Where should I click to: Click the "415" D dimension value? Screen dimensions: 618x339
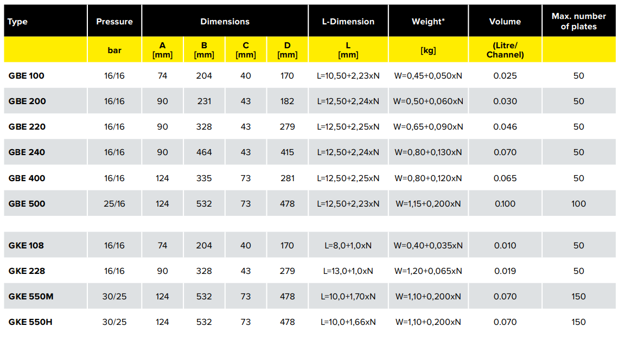[288, 152]
